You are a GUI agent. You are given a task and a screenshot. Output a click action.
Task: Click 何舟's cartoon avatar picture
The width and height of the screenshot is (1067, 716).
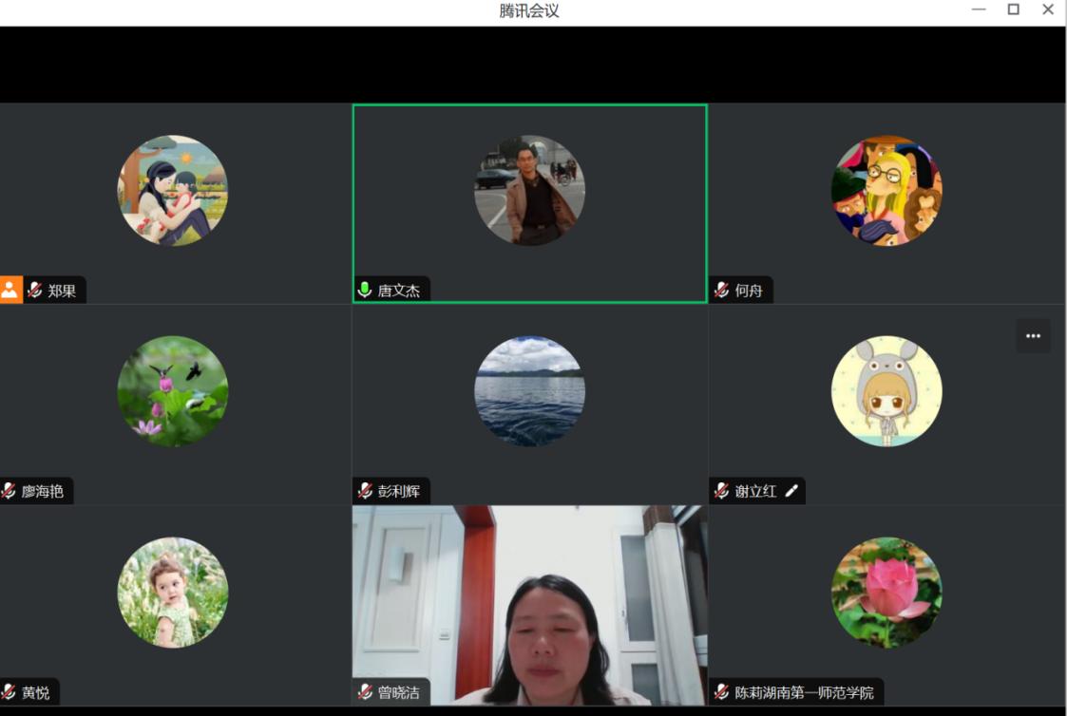pos(886,190)
